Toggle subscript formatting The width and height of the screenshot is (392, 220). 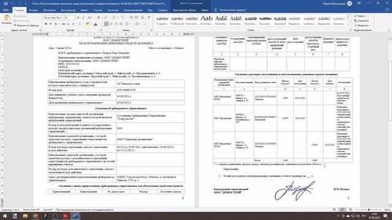click(69, 24)
